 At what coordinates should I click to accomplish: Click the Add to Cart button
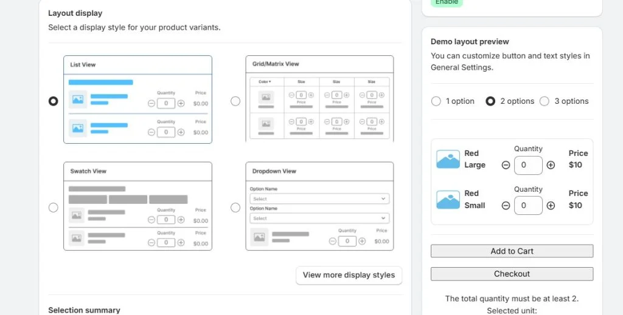coord(512,251)
